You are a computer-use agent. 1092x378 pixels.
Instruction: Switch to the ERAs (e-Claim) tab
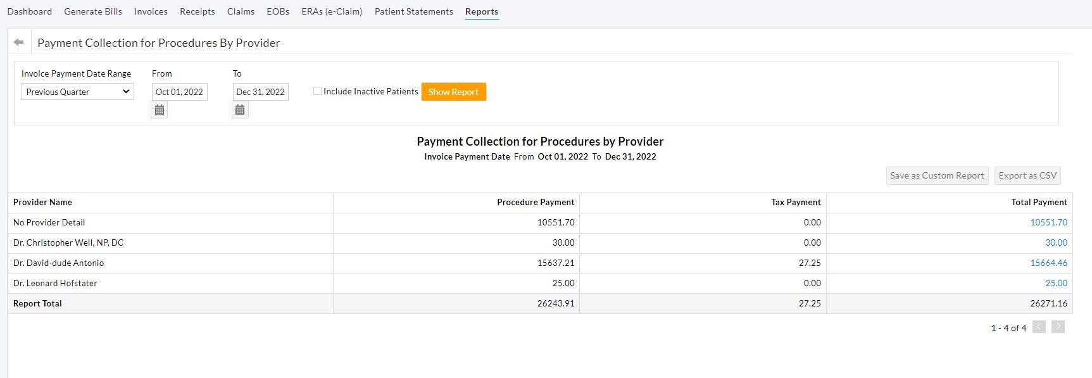tap(331, 11)
